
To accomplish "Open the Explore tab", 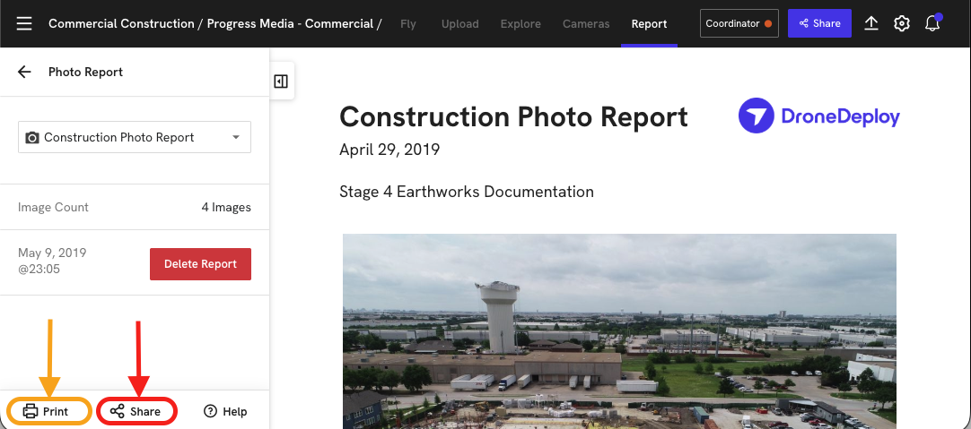I will (520, 23).
